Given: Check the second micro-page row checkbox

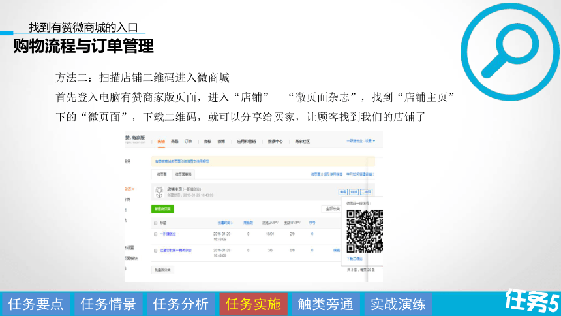Looking at the screenshot, I should [x=156, y=251].
